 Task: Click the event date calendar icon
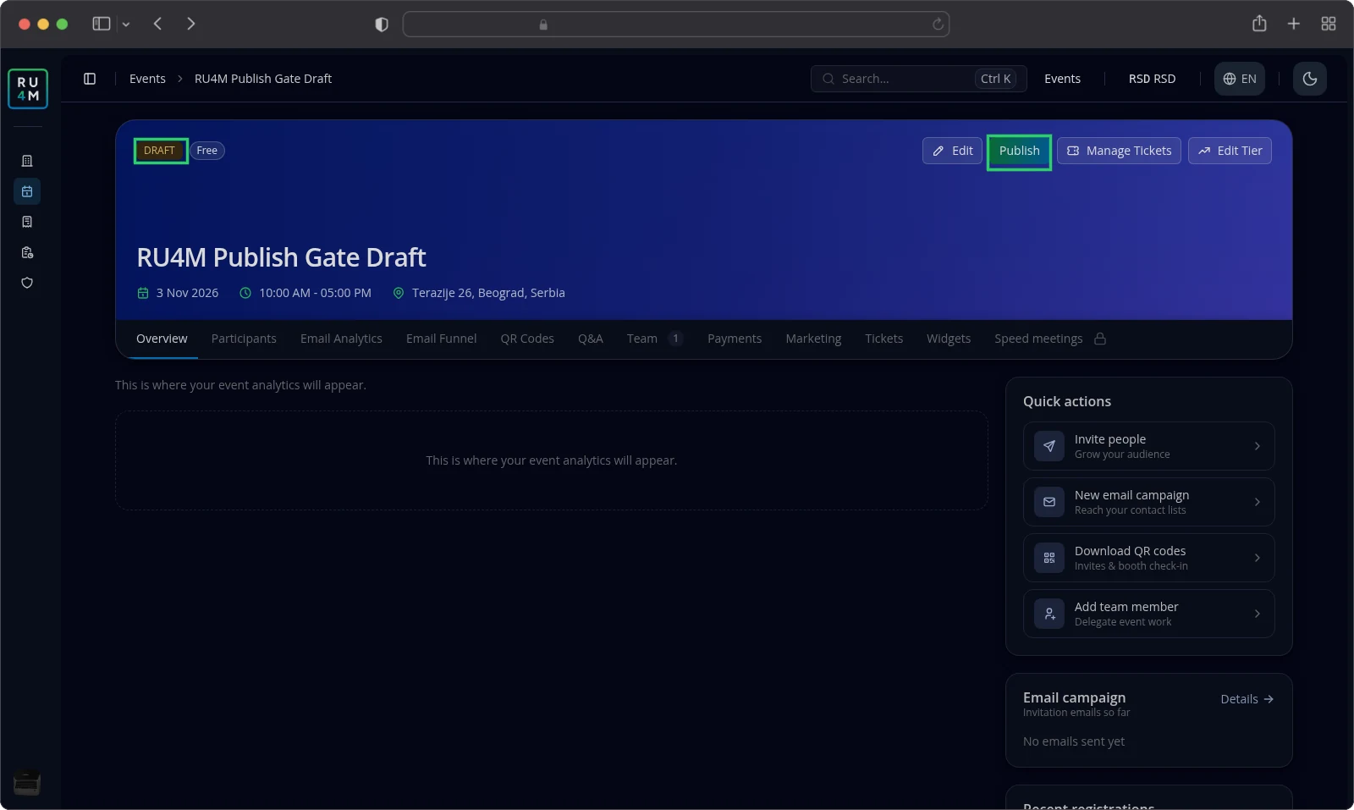tap(143, 293)
